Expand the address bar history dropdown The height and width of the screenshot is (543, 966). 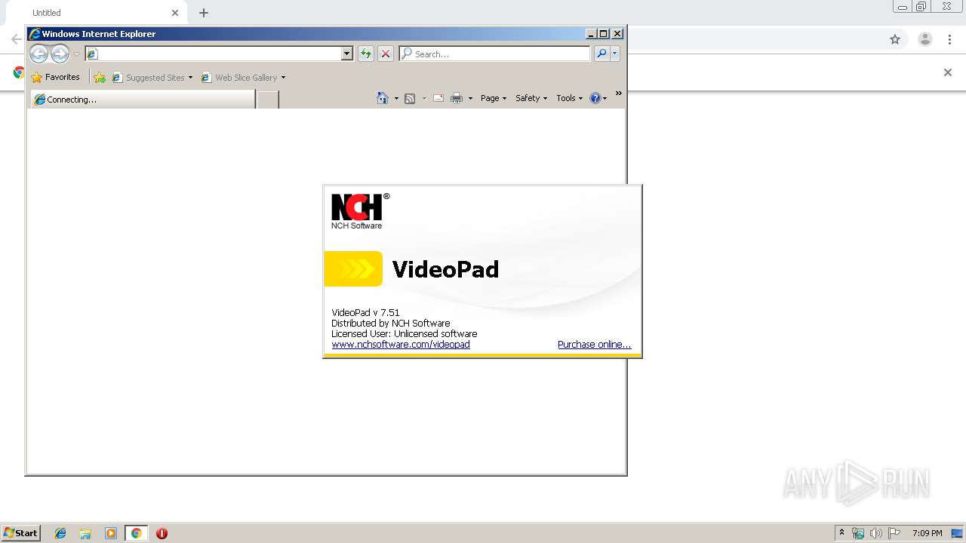(347, 54)
